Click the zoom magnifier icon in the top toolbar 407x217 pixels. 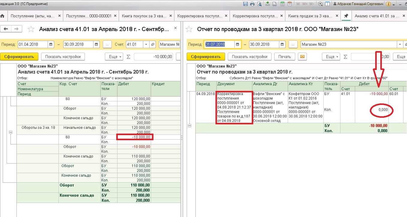tap(320, 4)
